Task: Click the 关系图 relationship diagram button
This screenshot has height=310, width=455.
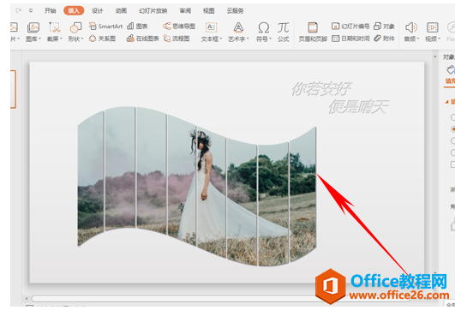Action: click(103, 39)
